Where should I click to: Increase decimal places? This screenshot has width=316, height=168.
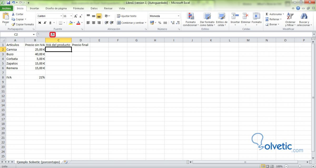click(x=172, y=23)
